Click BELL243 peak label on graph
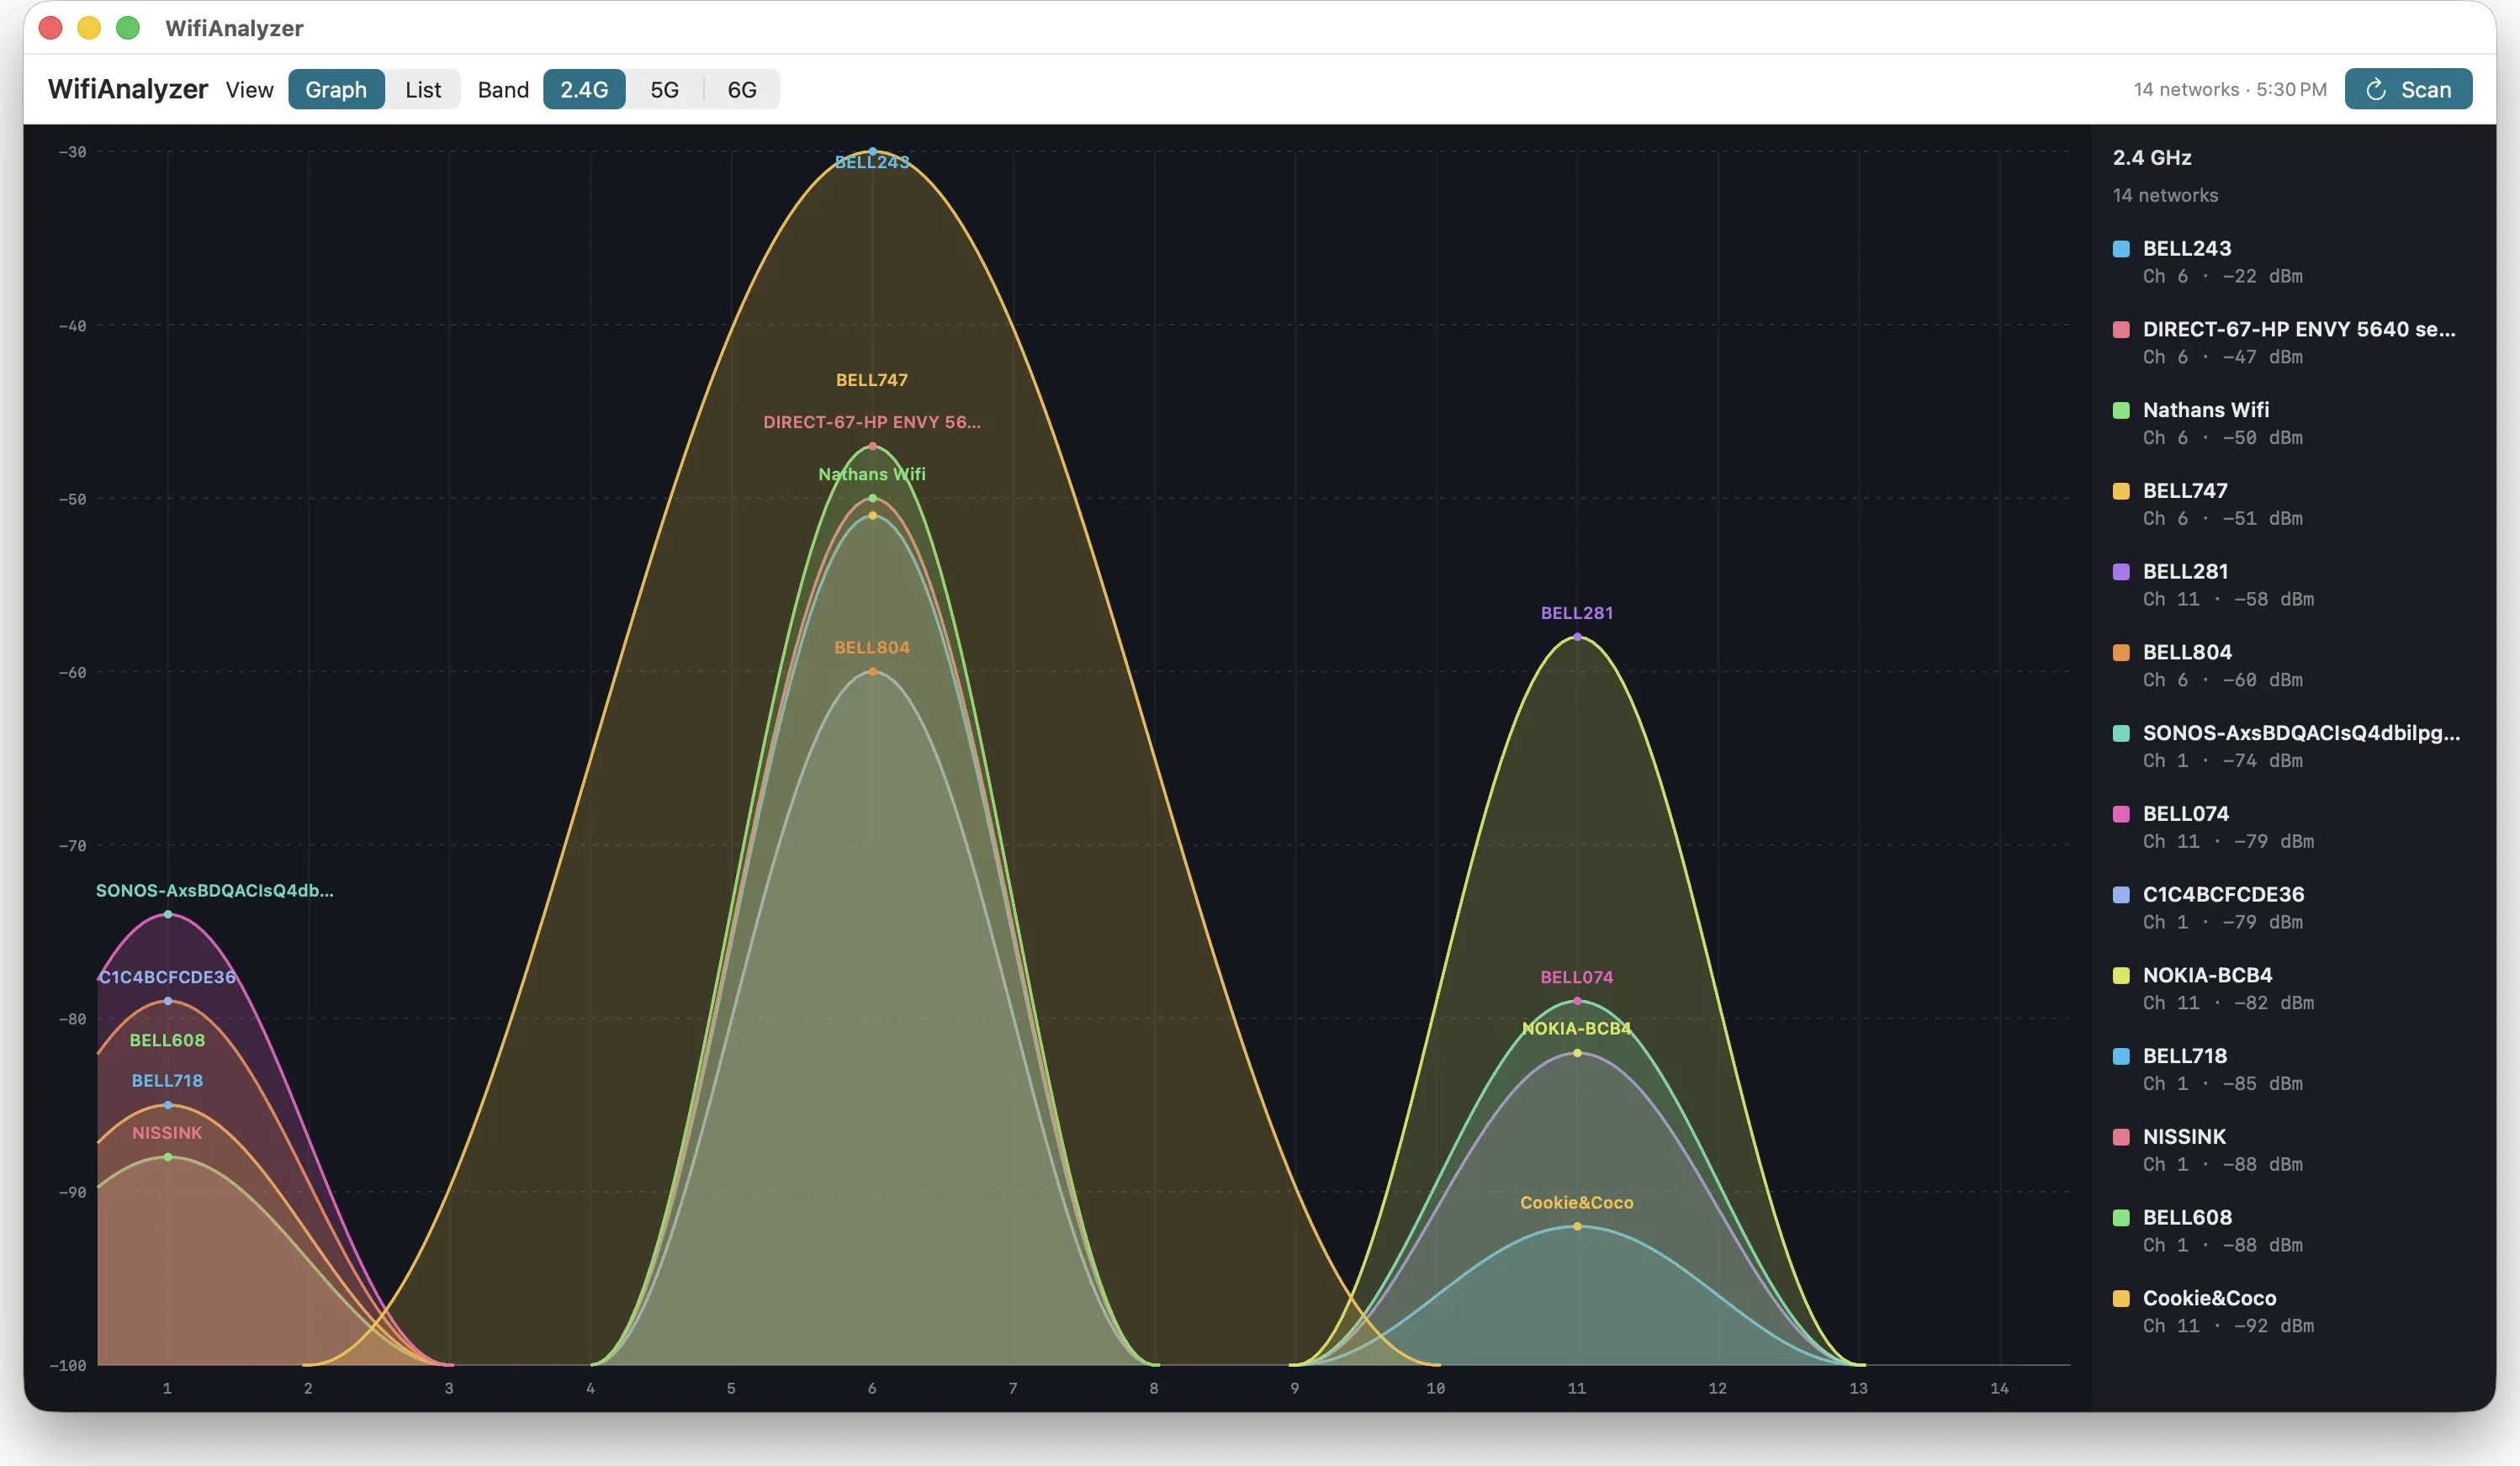Viewport: 2520px width, 1466px height. [x=872, y=162]
